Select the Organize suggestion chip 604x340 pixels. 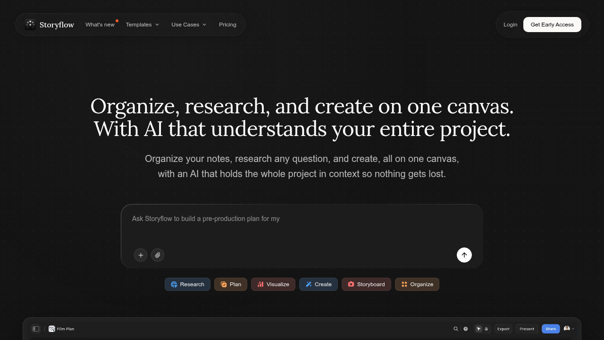[x=417, y=284]
